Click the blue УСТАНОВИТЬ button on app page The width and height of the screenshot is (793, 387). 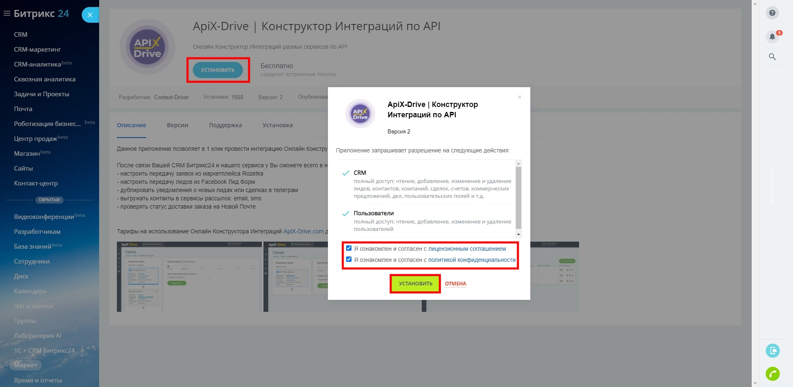(x=218, y=70)
